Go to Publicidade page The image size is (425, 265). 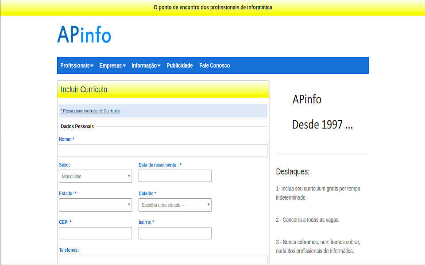179,65
